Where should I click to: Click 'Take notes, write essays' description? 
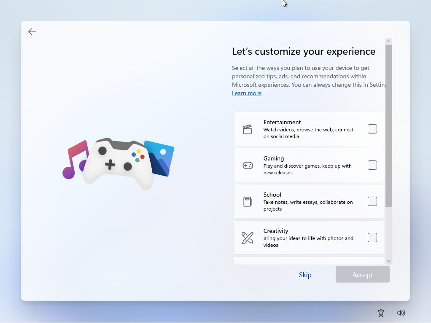(308, 206)
